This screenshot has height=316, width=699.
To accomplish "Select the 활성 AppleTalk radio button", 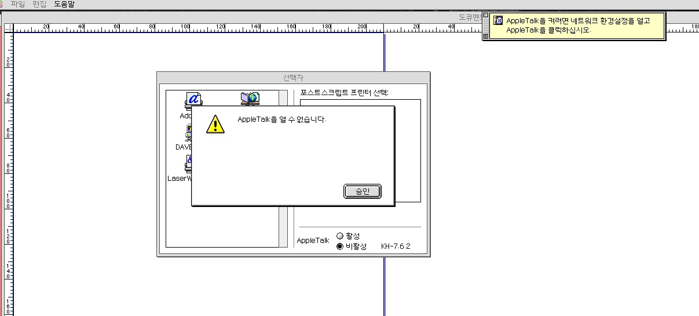I will (340, 236).
